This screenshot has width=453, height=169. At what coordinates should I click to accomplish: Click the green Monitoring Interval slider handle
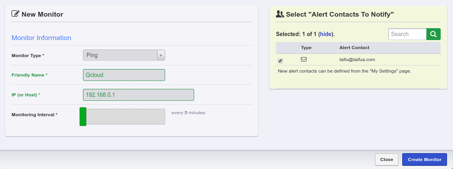tap(83, 117)
